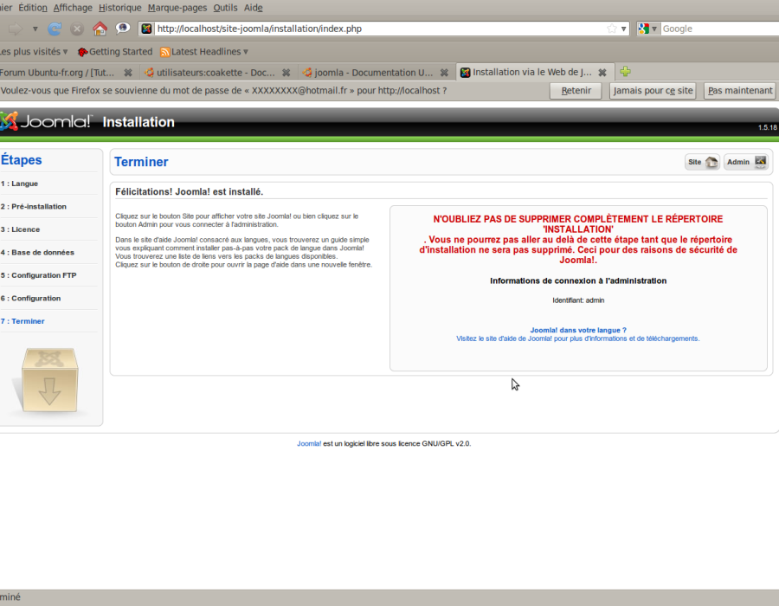Open the Aide menu
779x606 pixels.
[x=254, y=8]
